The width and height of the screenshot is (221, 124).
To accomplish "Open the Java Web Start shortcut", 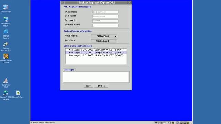I will click(x=6, y=83).
